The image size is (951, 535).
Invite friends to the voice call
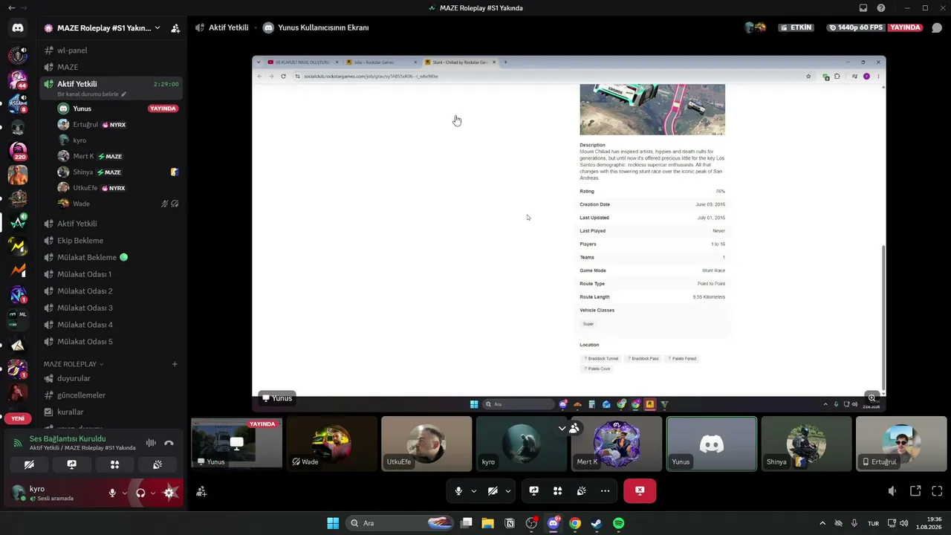pyautogui.click(x=201, y=491)
